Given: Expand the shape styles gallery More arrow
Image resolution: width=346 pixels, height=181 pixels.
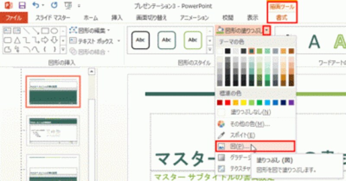Looking at the screenshot, I should tap(210, 50).
